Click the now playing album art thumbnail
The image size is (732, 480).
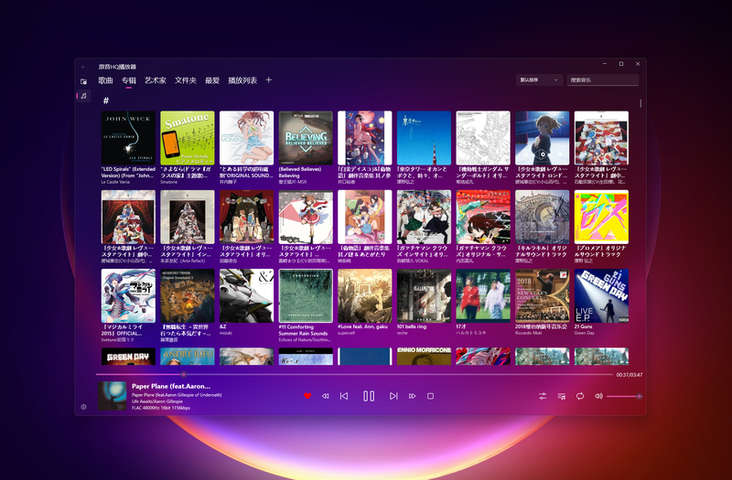click(x=112, y=396)
